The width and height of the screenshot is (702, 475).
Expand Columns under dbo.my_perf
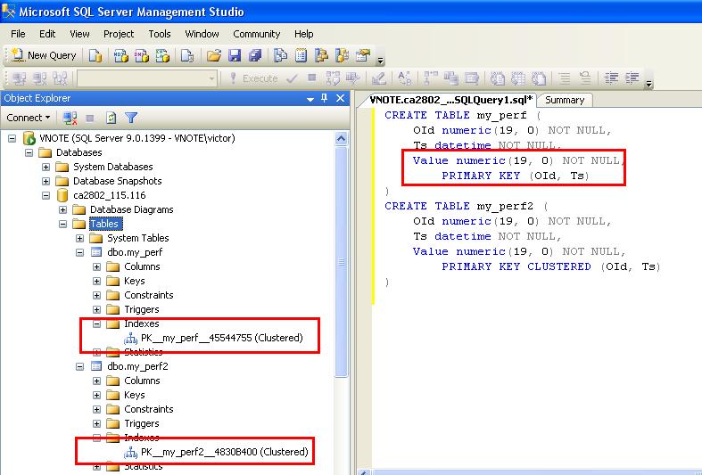pyautogui.click(x=96, y=267)
